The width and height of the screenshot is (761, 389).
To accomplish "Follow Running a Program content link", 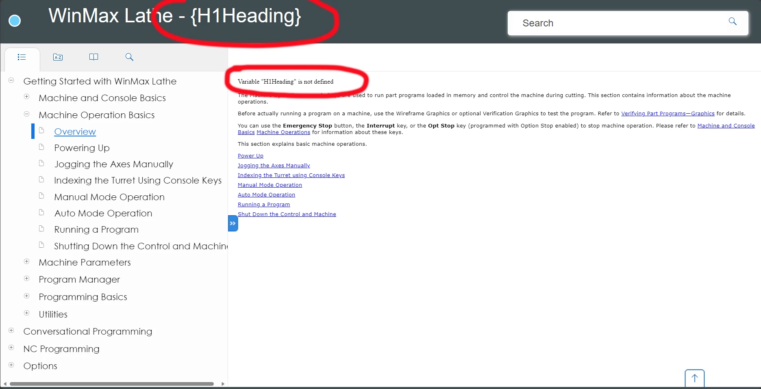I will coord(264,205).
